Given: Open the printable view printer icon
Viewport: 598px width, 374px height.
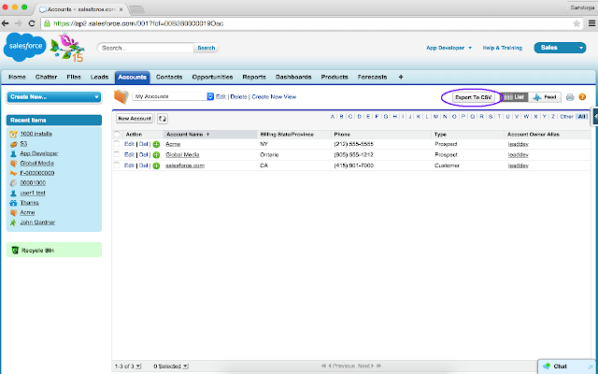Looking at the screenshot, I should pos(570,97).
